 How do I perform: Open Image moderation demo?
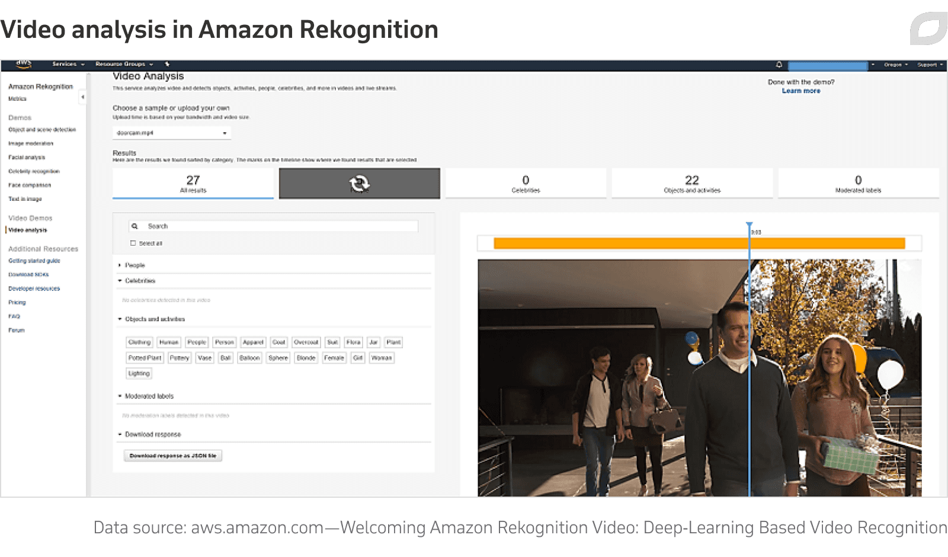tap(31, 143)
